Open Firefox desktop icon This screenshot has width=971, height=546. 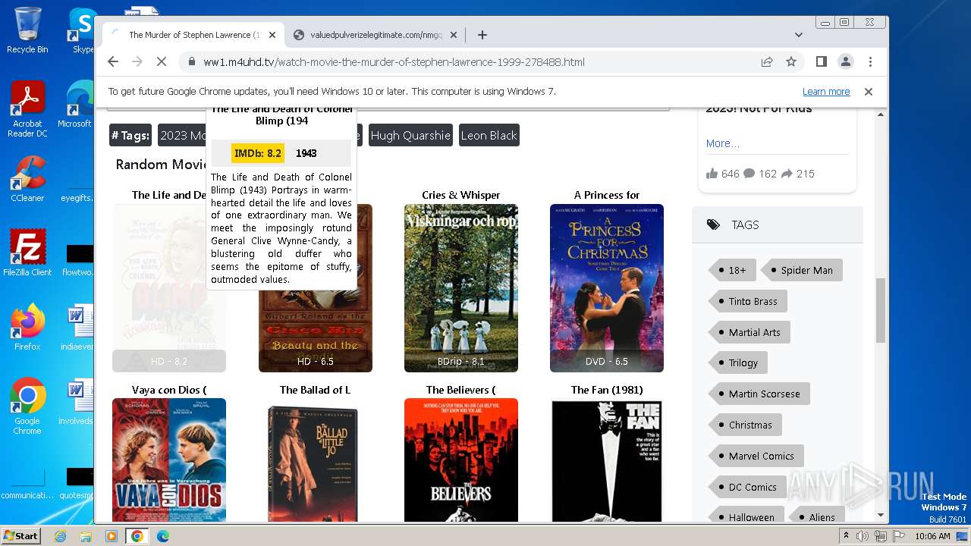coord(27,327)
